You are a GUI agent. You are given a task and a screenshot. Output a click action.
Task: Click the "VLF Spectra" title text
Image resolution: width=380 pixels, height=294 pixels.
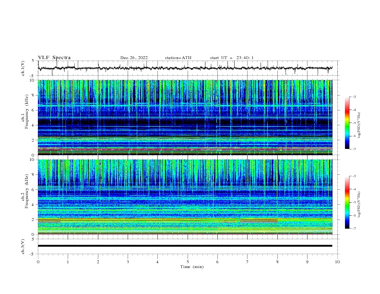(54, 58)
